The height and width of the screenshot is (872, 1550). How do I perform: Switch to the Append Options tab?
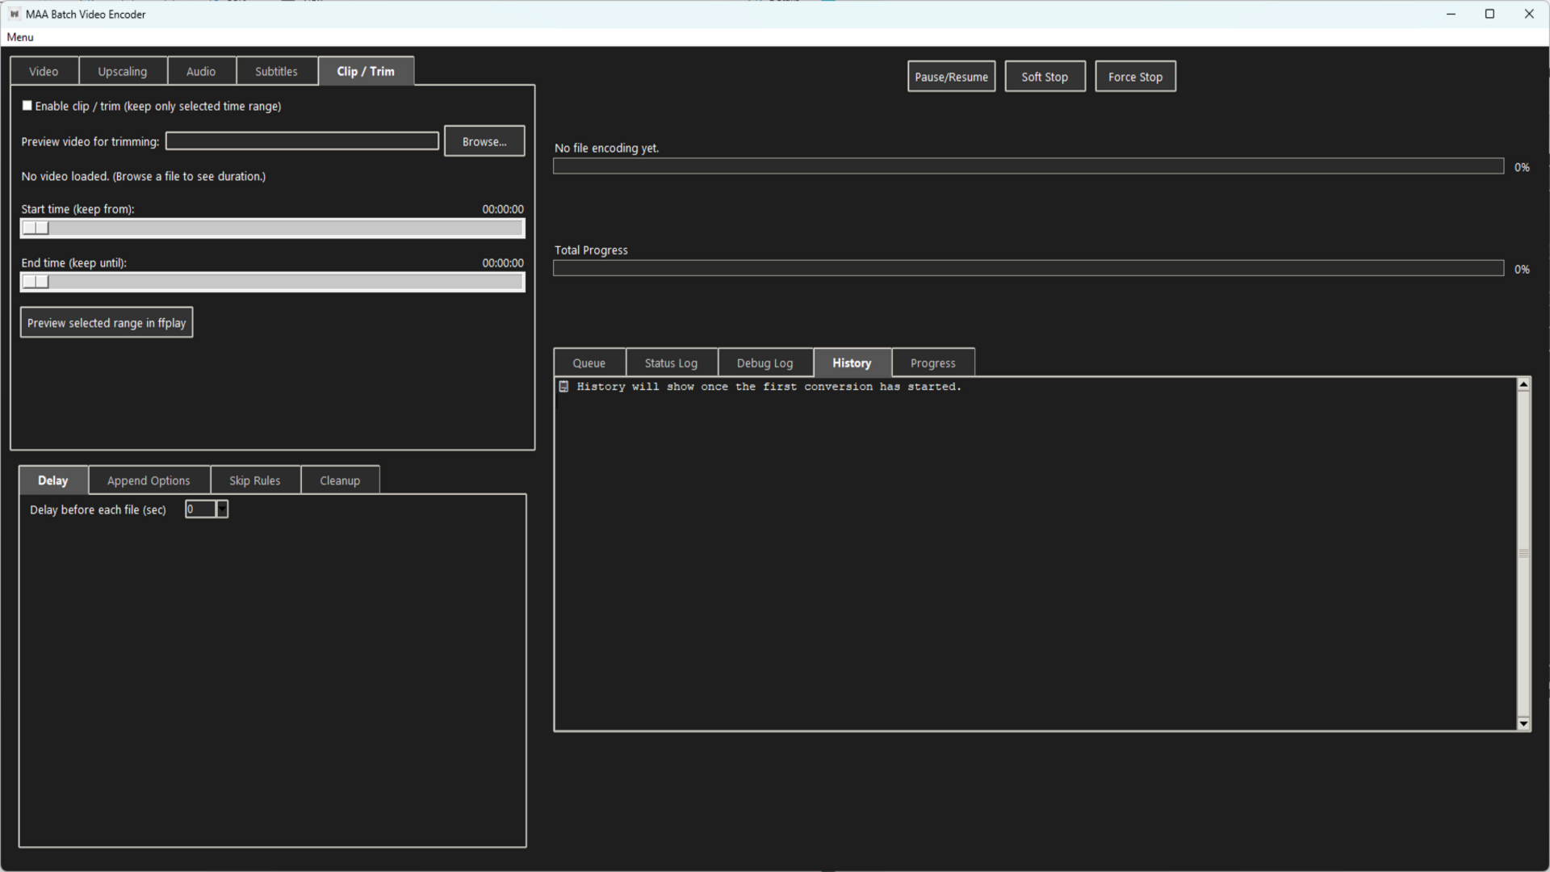[x=149, y=480]
